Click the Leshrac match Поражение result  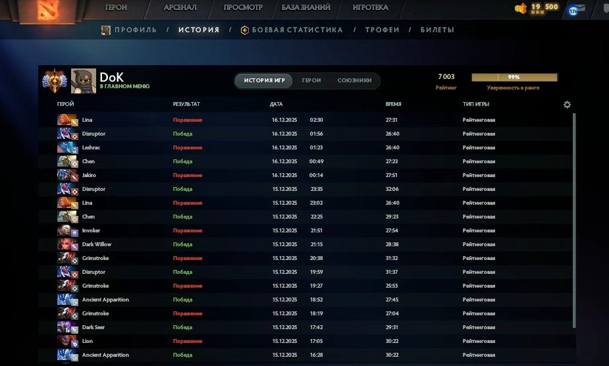(x=188, y=147)
